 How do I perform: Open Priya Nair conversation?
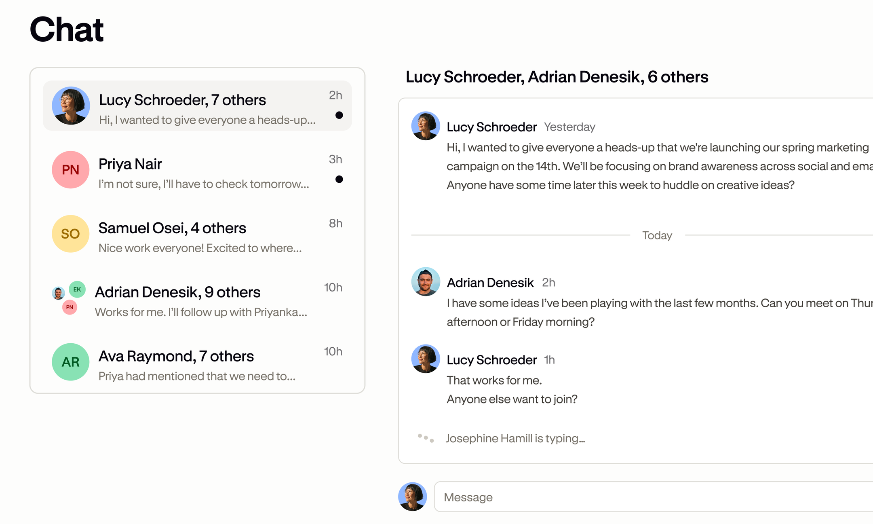197,170
